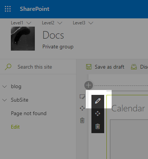Open the blog navigation link
Viewport: 148px width, 159px height.
pyautogui.click(x=16, y=87)
